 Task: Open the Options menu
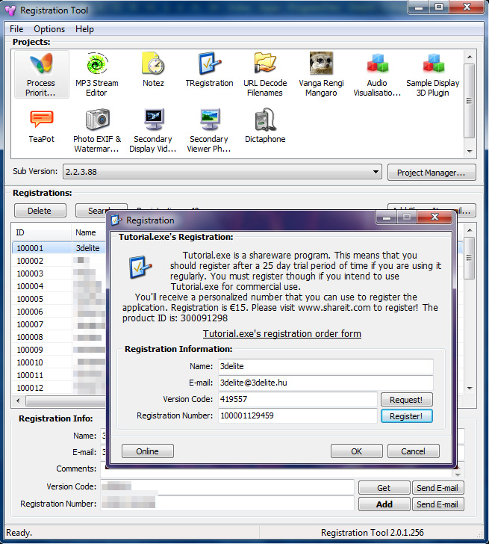(x=49, y=29)
